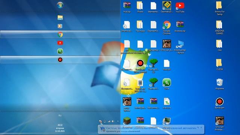The height and width of the screenshot is (135, 240).
Task: Select the GeometryD... shortcut icon
Action: (166, 7)
